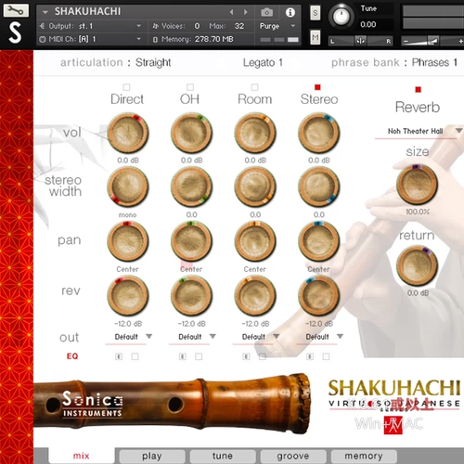Image resolution: width=464 pixels, height=464 pixels.
Task: Click the Reverb return knob
Action: tap(418, 265)
